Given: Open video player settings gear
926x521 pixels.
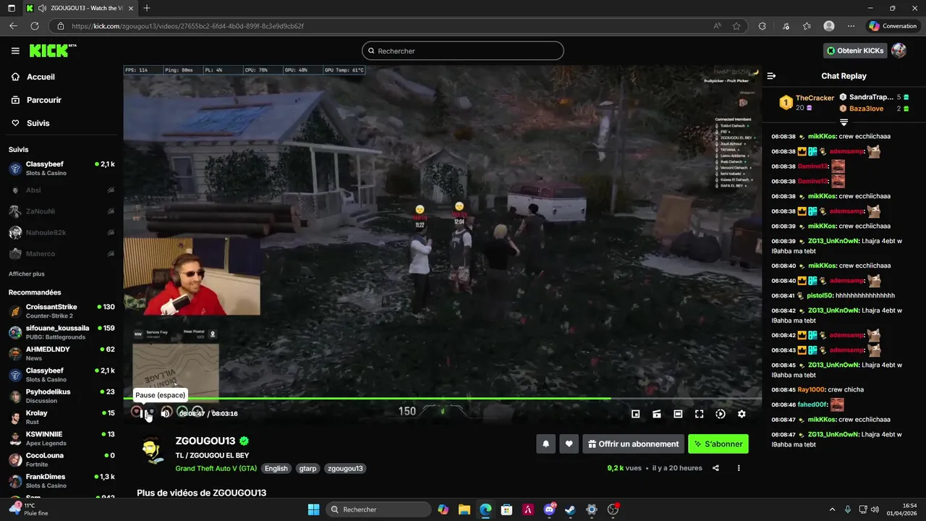Looking at the screenshot, I should [742, 414].
